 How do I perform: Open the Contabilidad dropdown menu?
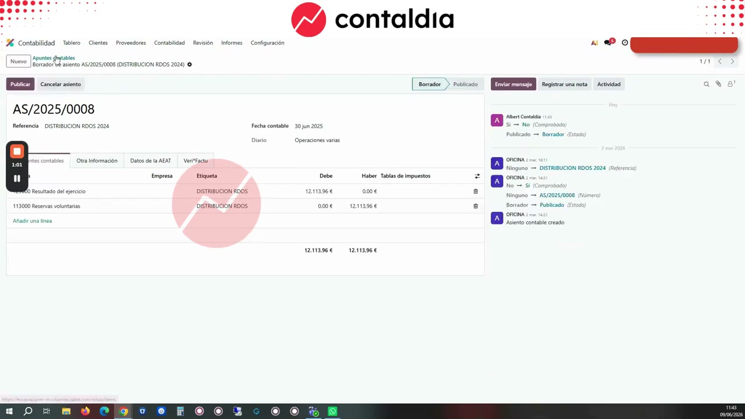coord(169,43)
